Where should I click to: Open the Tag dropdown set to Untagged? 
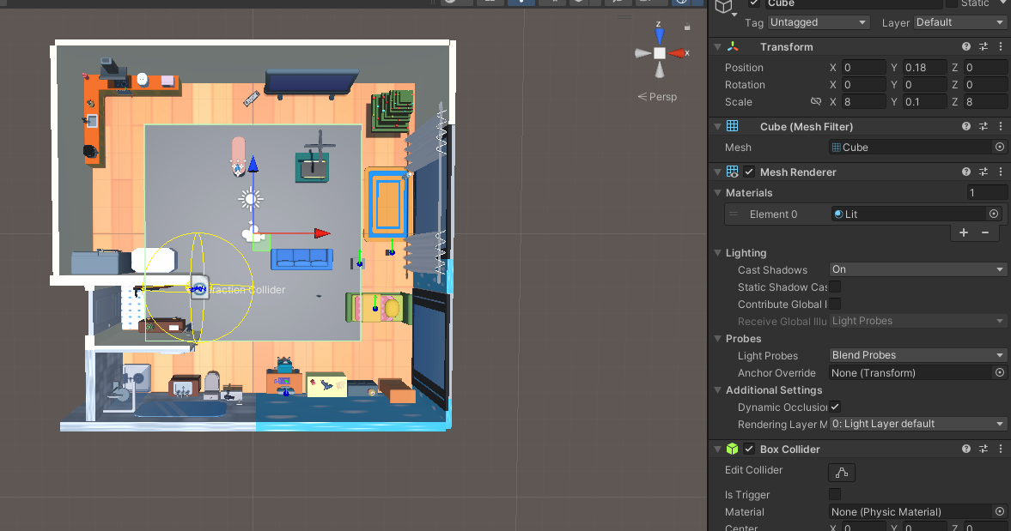[x=818, y=22]
